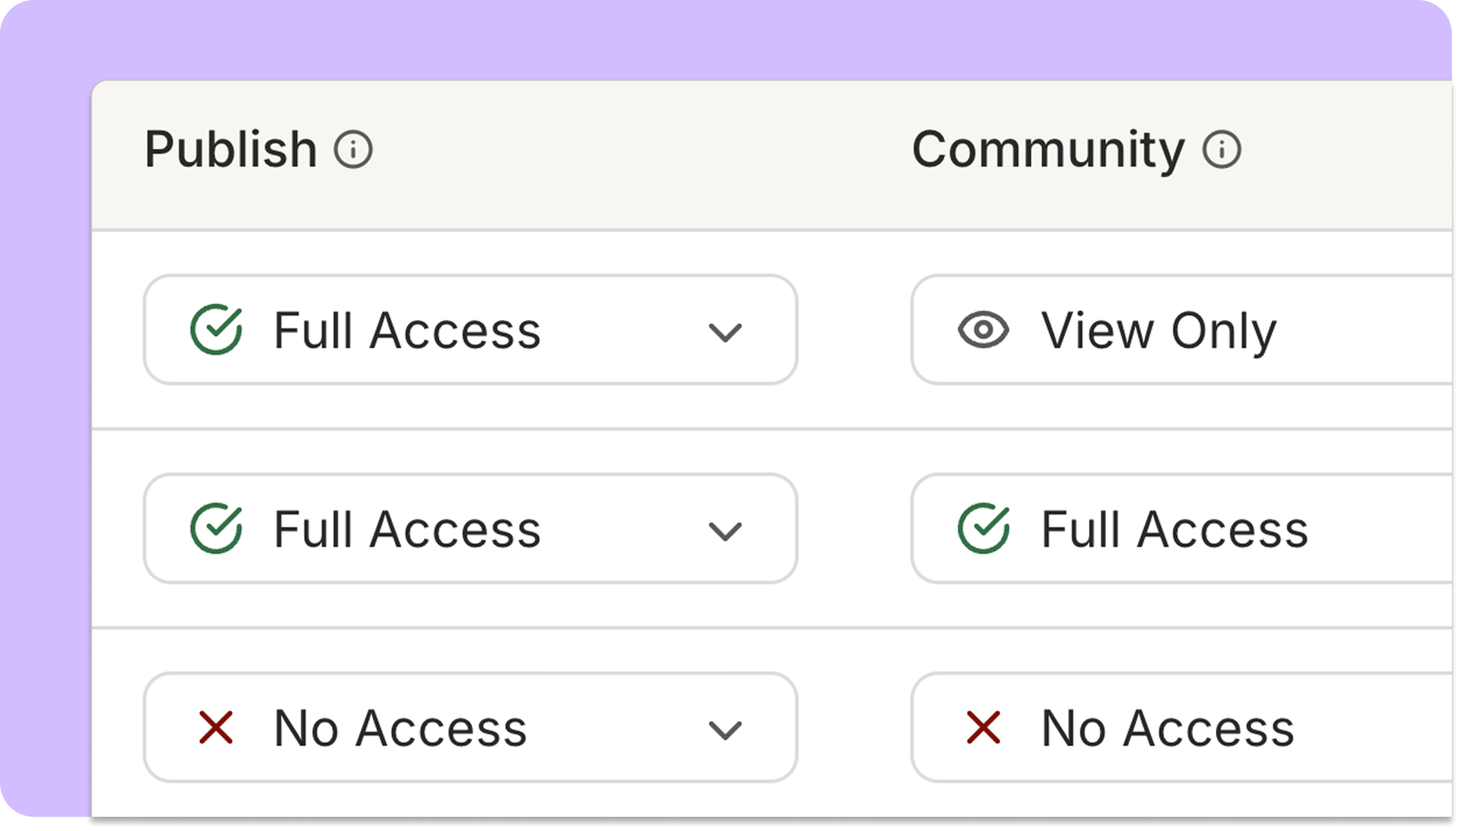Expand Publish No Access dropdown chevron
Screen dimensions: 1459x831
point(725,730)
